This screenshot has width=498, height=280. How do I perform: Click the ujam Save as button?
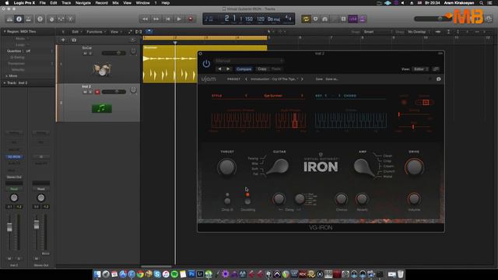(332, 79)
